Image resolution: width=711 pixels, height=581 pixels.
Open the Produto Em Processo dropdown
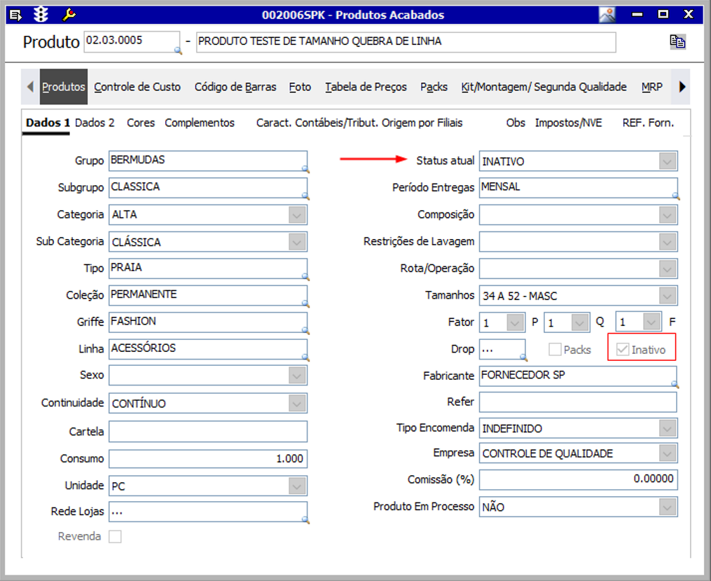(668, 507)
